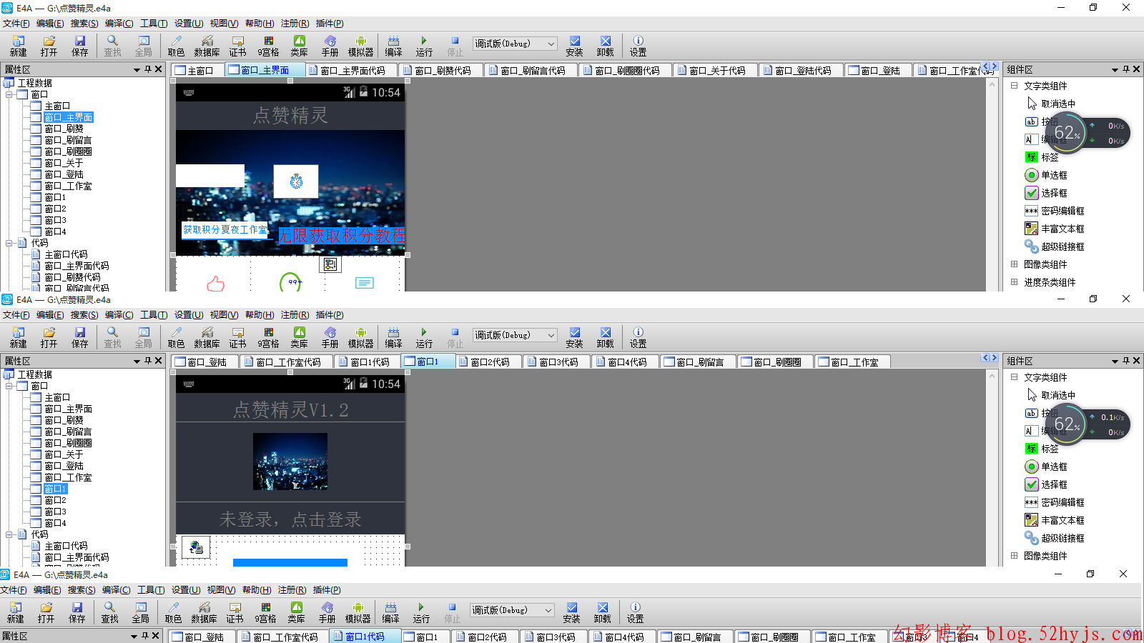Screen dimensions: 1144x643
Task: Click the 编译 compile icon in the middle window
Action: [x=393, y=337]
